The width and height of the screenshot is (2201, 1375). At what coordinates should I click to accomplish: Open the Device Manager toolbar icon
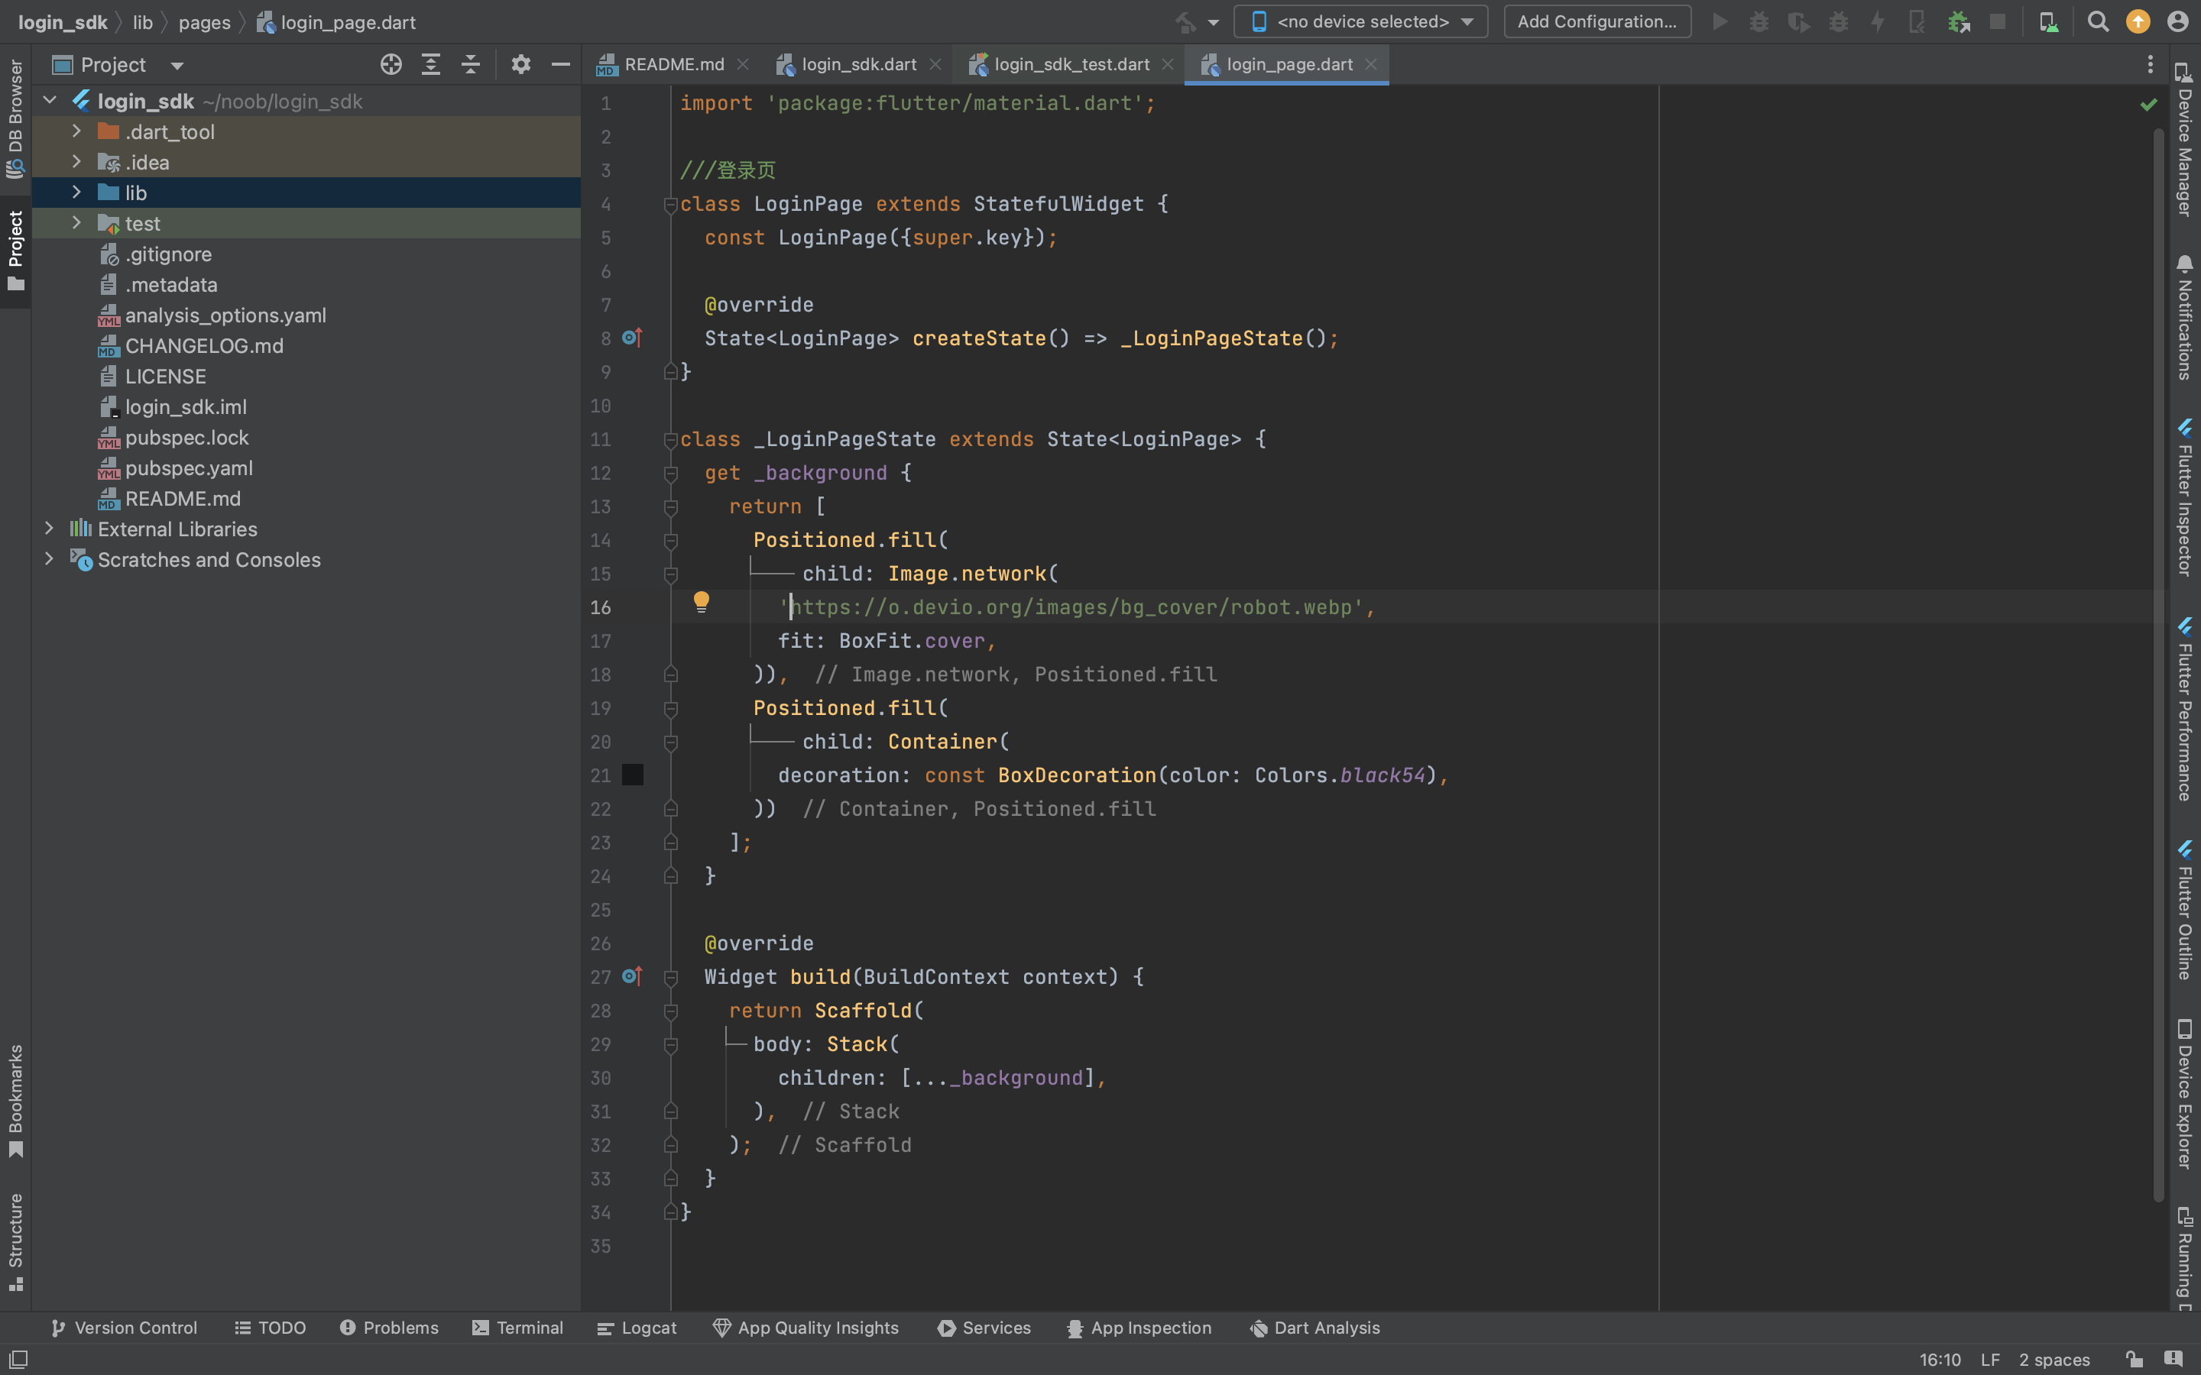click(2048, 22)
